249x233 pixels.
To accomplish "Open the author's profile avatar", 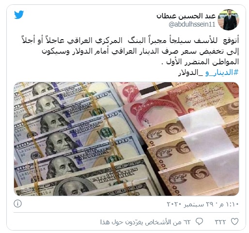I will tap(228, 20).
